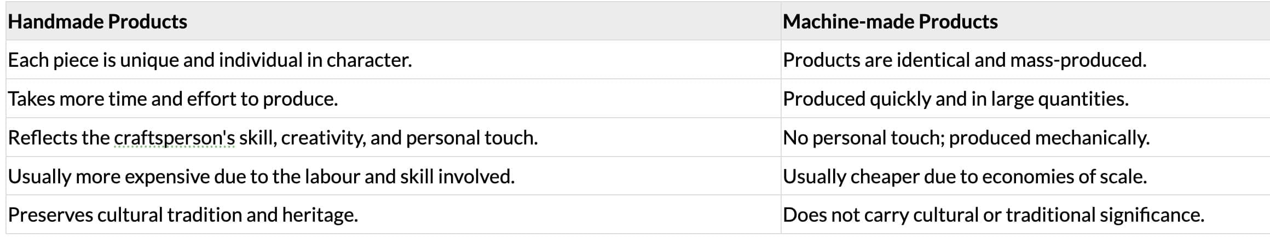This screenshot has height=243, width=1270.
Task: Select cell 'No personal touch; produced mechanically'
Action: (x=966, y=138)
